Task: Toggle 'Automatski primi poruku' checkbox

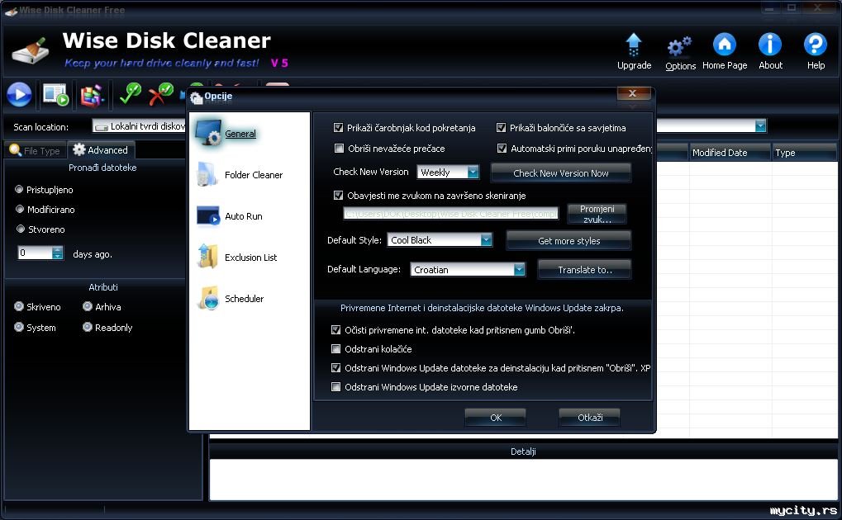Action: point(502,148)
